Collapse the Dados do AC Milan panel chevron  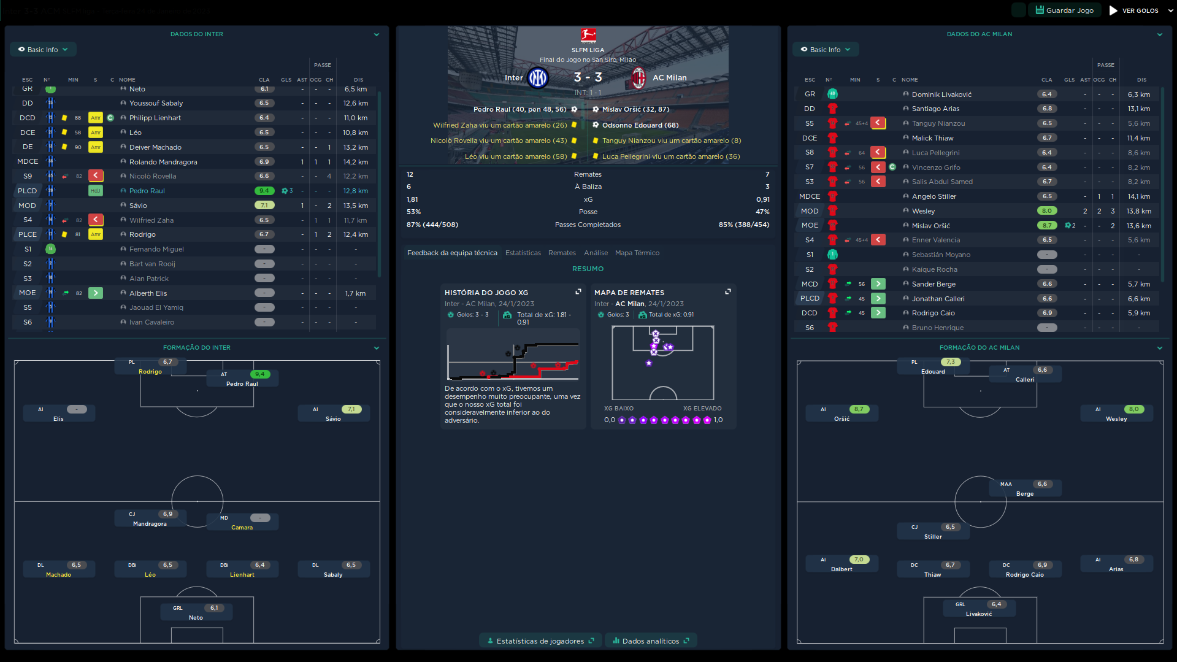point(1160,34)
